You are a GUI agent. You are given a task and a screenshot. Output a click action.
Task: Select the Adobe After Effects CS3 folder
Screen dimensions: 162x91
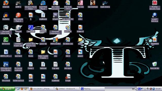tap(31, 42)
